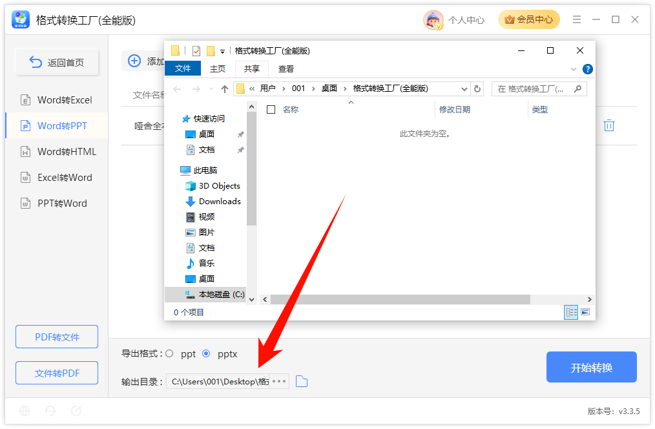Open 视频 folder in navigation pane
This screenshot has height=429, width=655.
pyautogui.click(x=200, y=217)
